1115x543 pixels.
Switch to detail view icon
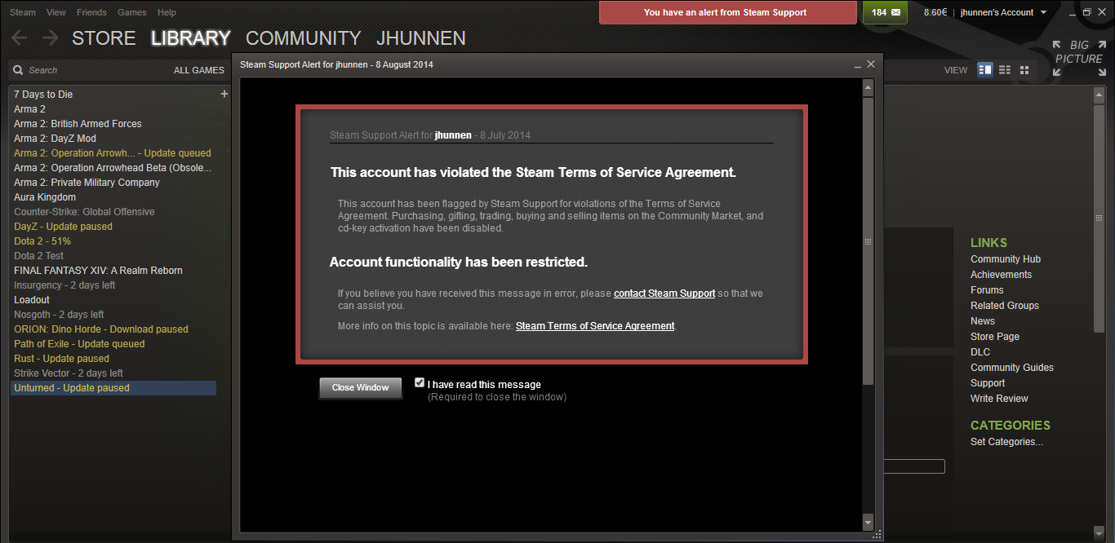point(985,70)
